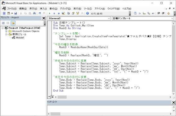
Task: Click the Paste toolbar icon
Action: 30,13
